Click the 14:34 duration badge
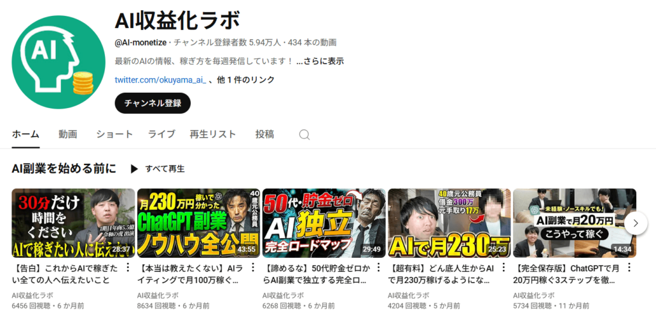The width and height of the screenshot is (656, 320). click(x=623, y=250)
